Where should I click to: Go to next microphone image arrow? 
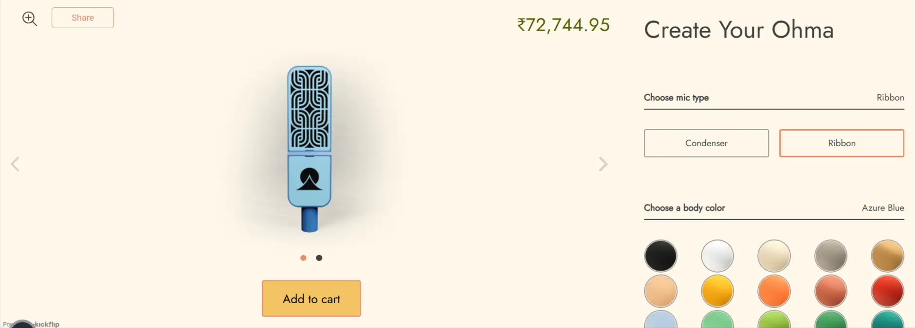pyautogui.click(x=603, y=164)
